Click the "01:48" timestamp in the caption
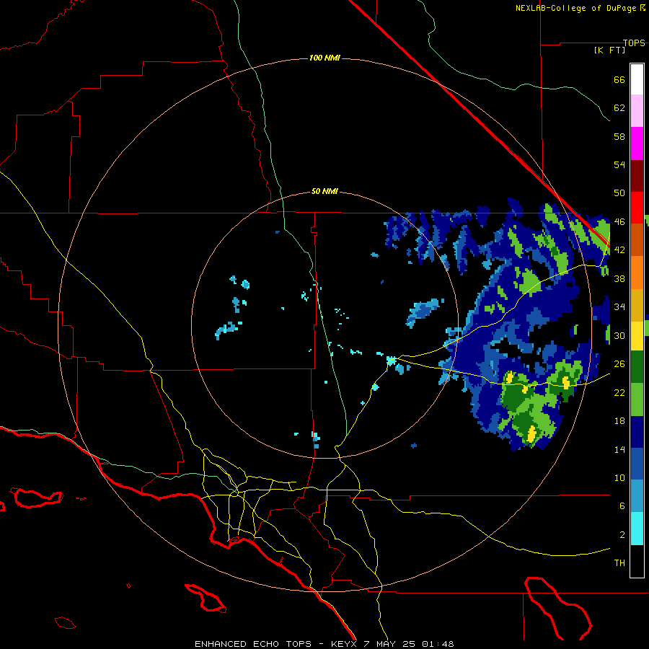649x649 pixels. (x=438, y=644)
